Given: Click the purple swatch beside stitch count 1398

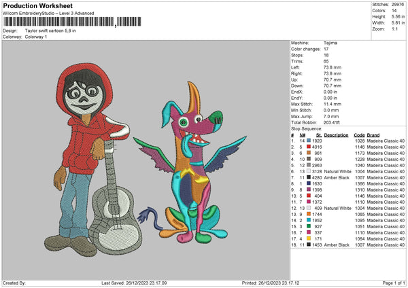Looking at the screenshot, I should point(309,190).
